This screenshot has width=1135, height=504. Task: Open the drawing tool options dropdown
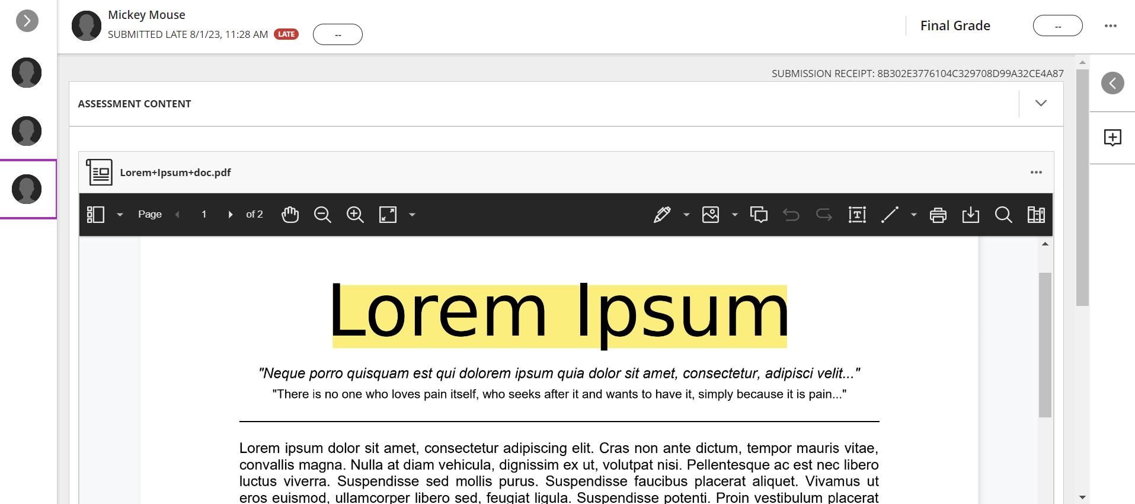pyautogui.click(x=686, y=215)
